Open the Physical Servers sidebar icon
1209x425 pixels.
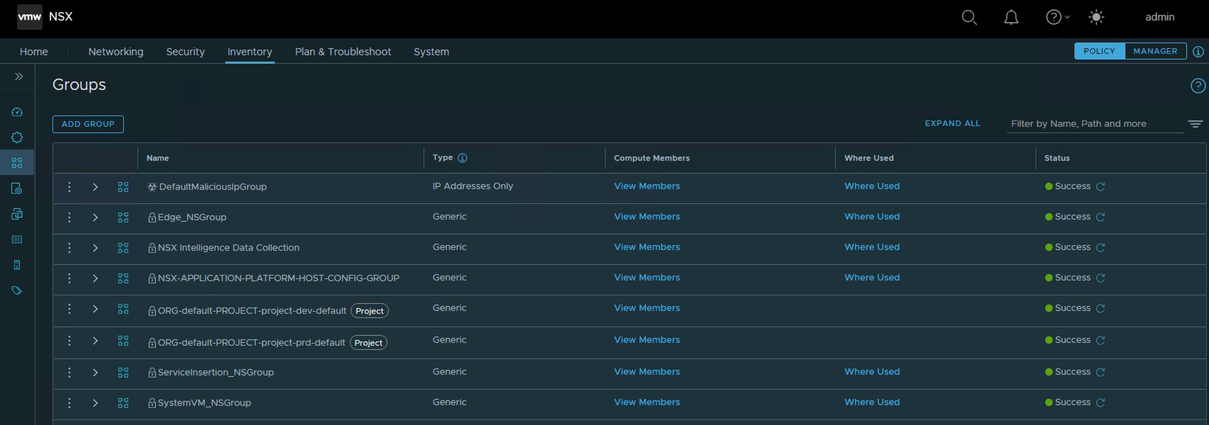(17, 265)
